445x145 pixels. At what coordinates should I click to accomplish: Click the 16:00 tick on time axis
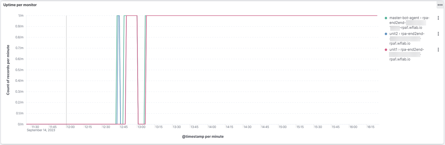[x=353, y=127]
